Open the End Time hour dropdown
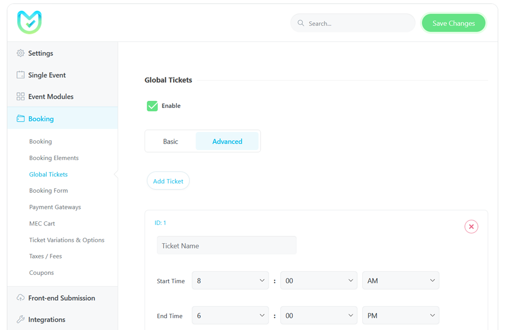 (x=230, y=315)
